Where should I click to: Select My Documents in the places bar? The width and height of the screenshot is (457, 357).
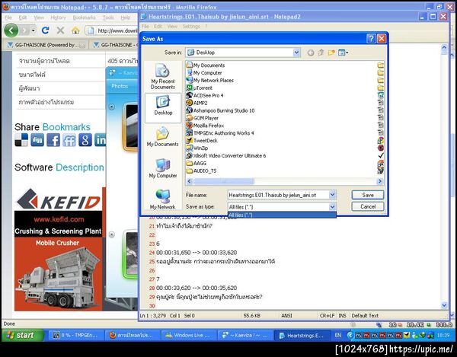163,136
